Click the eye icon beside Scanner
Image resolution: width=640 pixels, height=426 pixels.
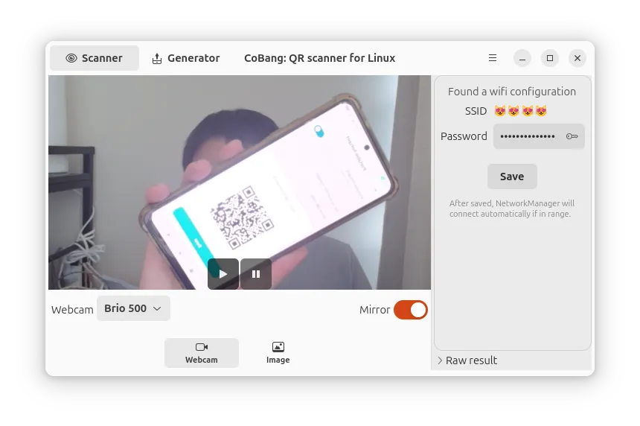(x=71, y=58)
